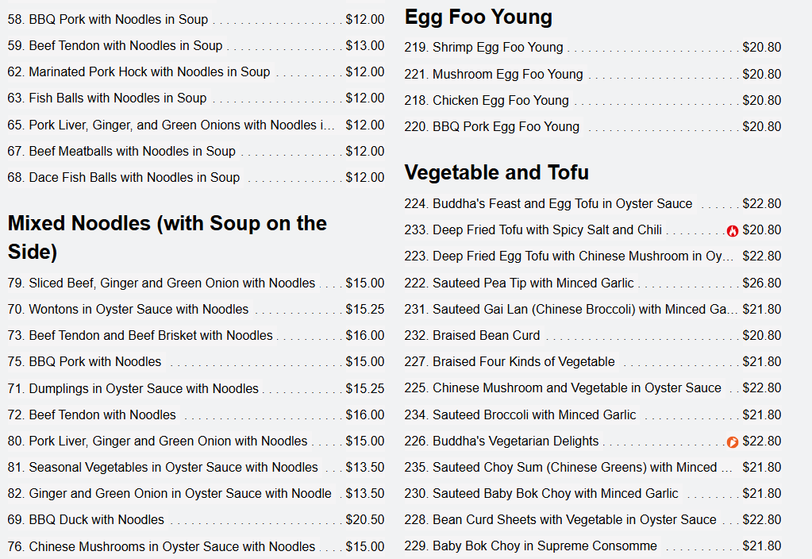Select 219. Shrimp Egg Foo Young item
Image resolution: width=812 pixels, height=559 pixels.
pos(592,47)
